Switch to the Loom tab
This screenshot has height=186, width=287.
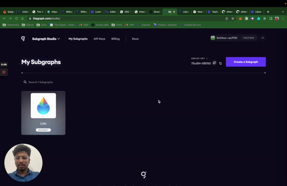click(x=96, y=12)
